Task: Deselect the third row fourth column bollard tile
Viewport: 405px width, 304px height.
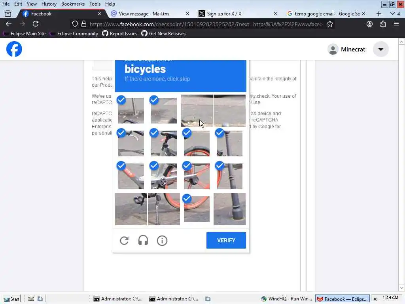Action: coord(229,176)
